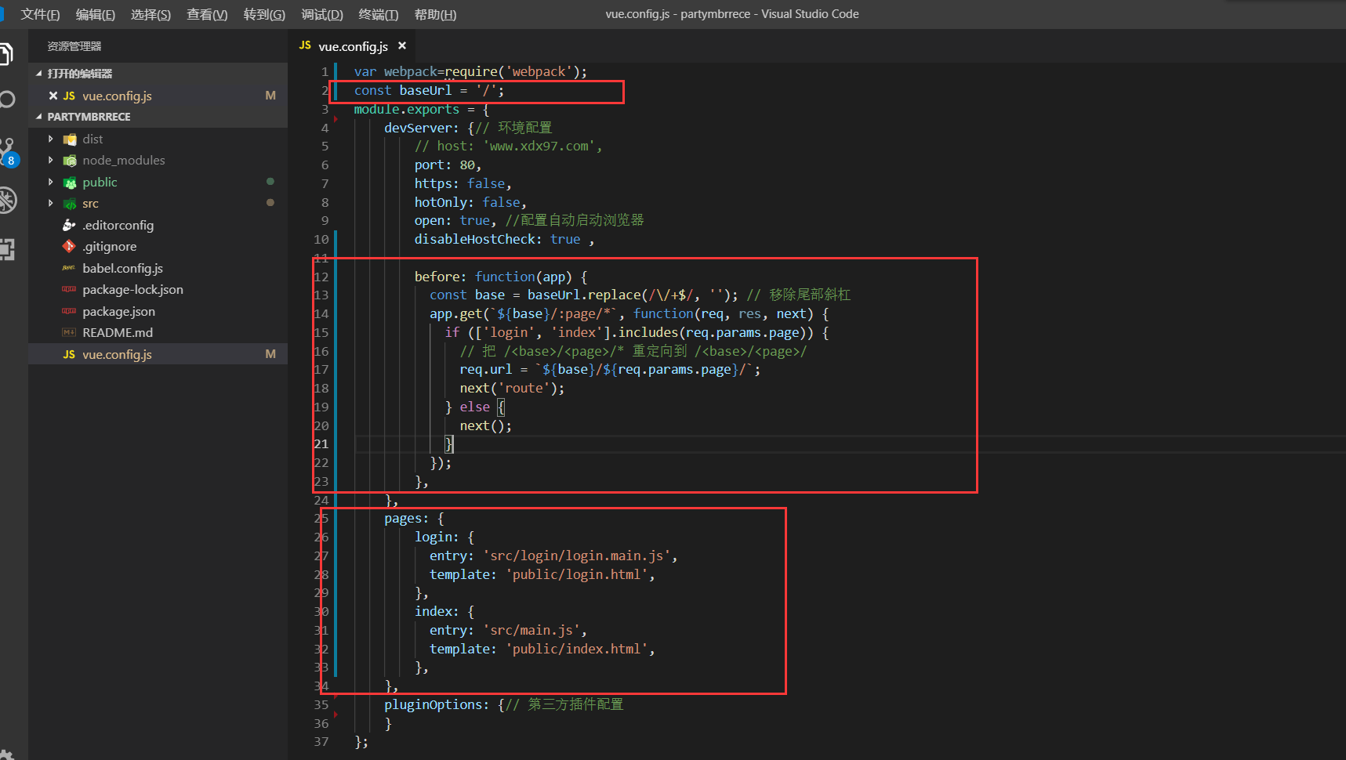Click 'pluginOptions' on line 35
Screen dimensions: 1346x760
click(433, 704)
